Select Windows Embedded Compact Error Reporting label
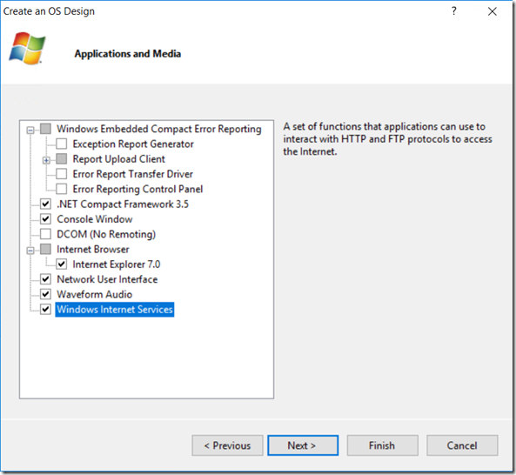The height and width of the screenshot is (475, 516). pyautogui.click(x=159, y=129)
